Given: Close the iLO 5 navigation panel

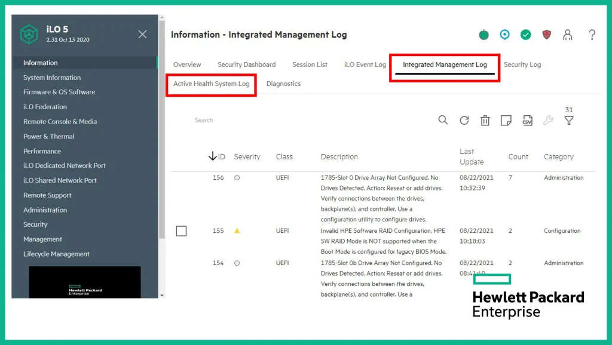Looking at the screenshot, I should pyautogui.click(x=142, y=34).
